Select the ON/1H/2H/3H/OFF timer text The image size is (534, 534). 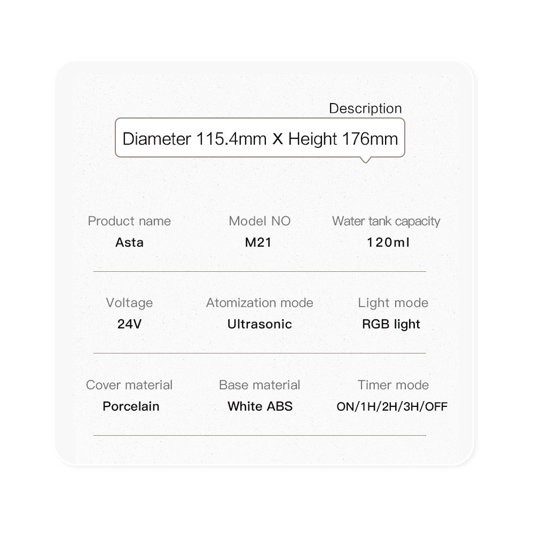pos(392,407)
